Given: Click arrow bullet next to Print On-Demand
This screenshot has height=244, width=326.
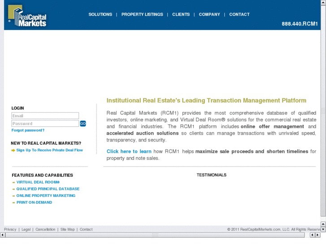Looking at the screenshot, I should tap(14, 203).
